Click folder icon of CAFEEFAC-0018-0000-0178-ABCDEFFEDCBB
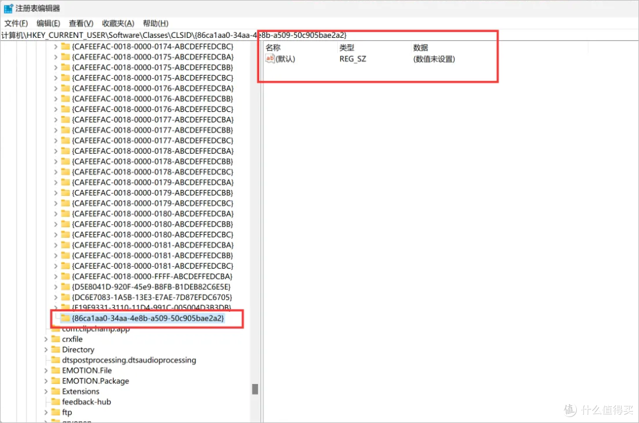Viewport: 639px width, 423px height. (x=65, y=162)
